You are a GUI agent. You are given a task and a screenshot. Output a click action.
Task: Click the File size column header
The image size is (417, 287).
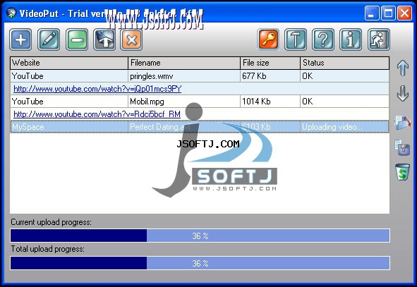point(270,63)
